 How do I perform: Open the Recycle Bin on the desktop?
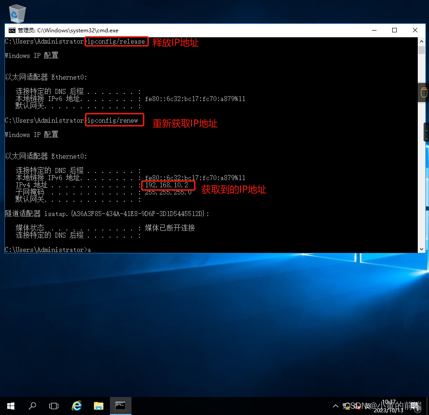pyautogui.click(x=17, y=13)
